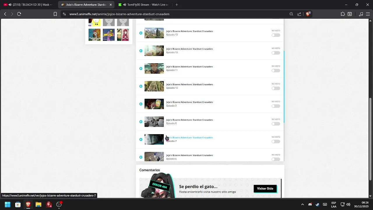Screen dimensions: 373x210
Task: Click the Comentarios heading
Action: [x=149, y=170]
